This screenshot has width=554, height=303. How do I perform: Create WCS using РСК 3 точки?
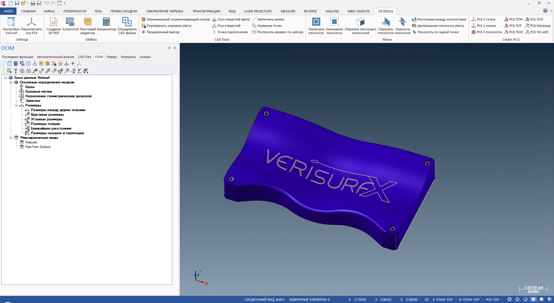click(483, 19)
